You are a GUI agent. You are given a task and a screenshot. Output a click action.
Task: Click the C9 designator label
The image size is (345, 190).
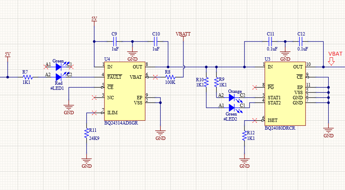pos(114,34)
